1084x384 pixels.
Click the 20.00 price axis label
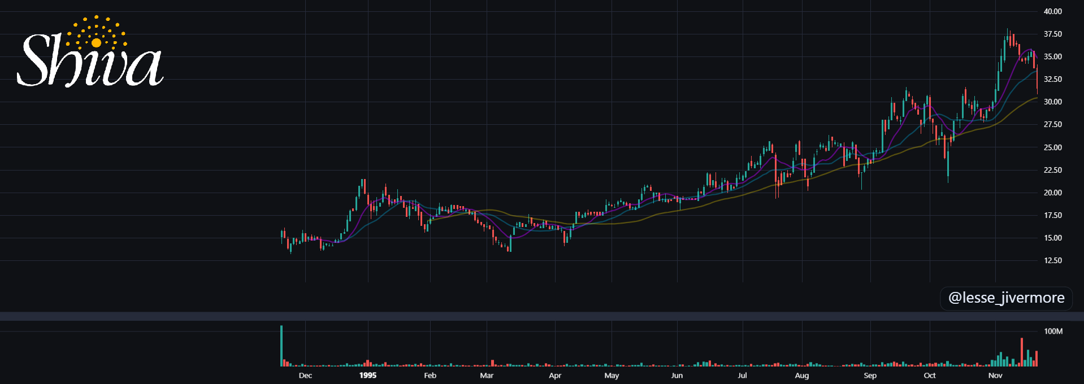[1052, 193]
